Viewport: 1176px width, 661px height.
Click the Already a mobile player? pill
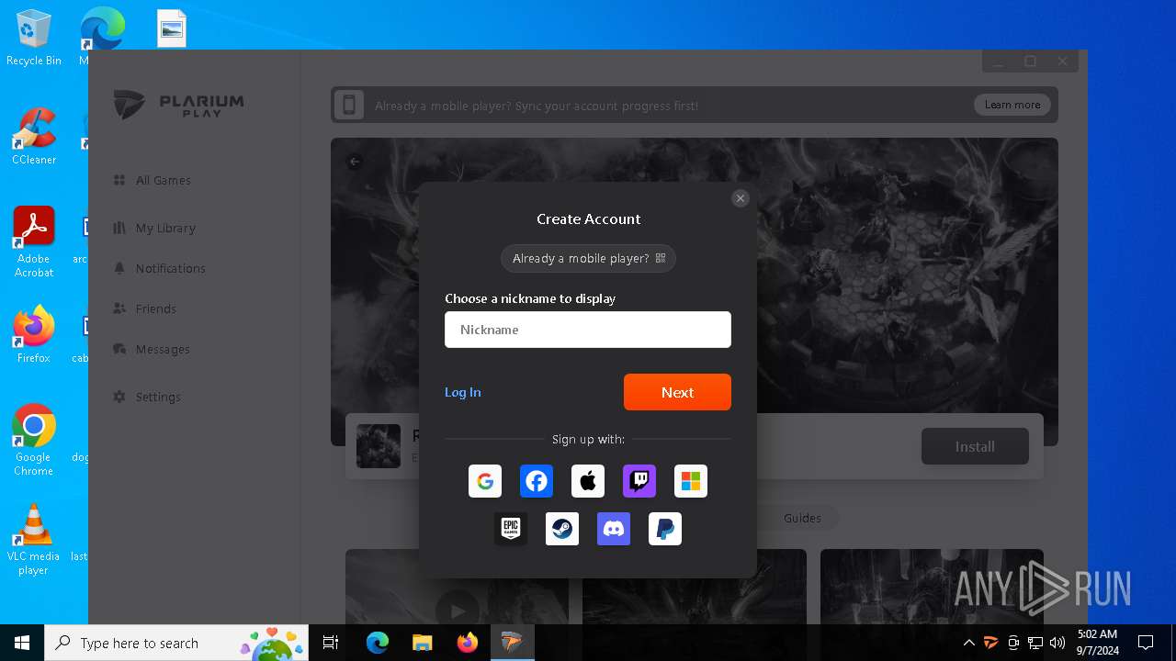588,259
